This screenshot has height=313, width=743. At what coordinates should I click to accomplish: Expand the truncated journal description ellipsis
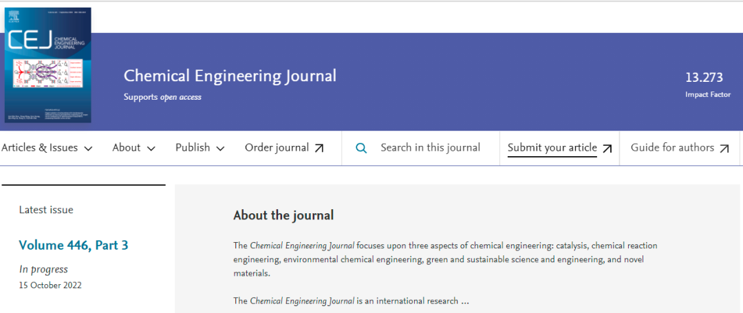pos(465,301)
